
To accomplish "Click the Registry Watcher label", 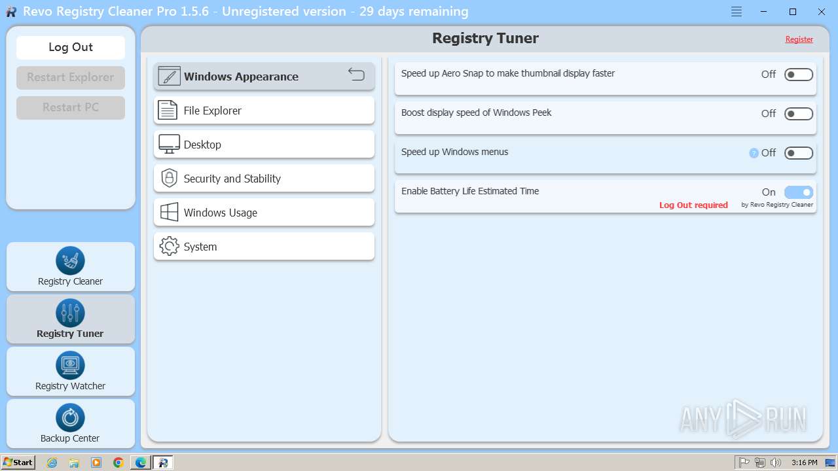I will coord(70,386).
